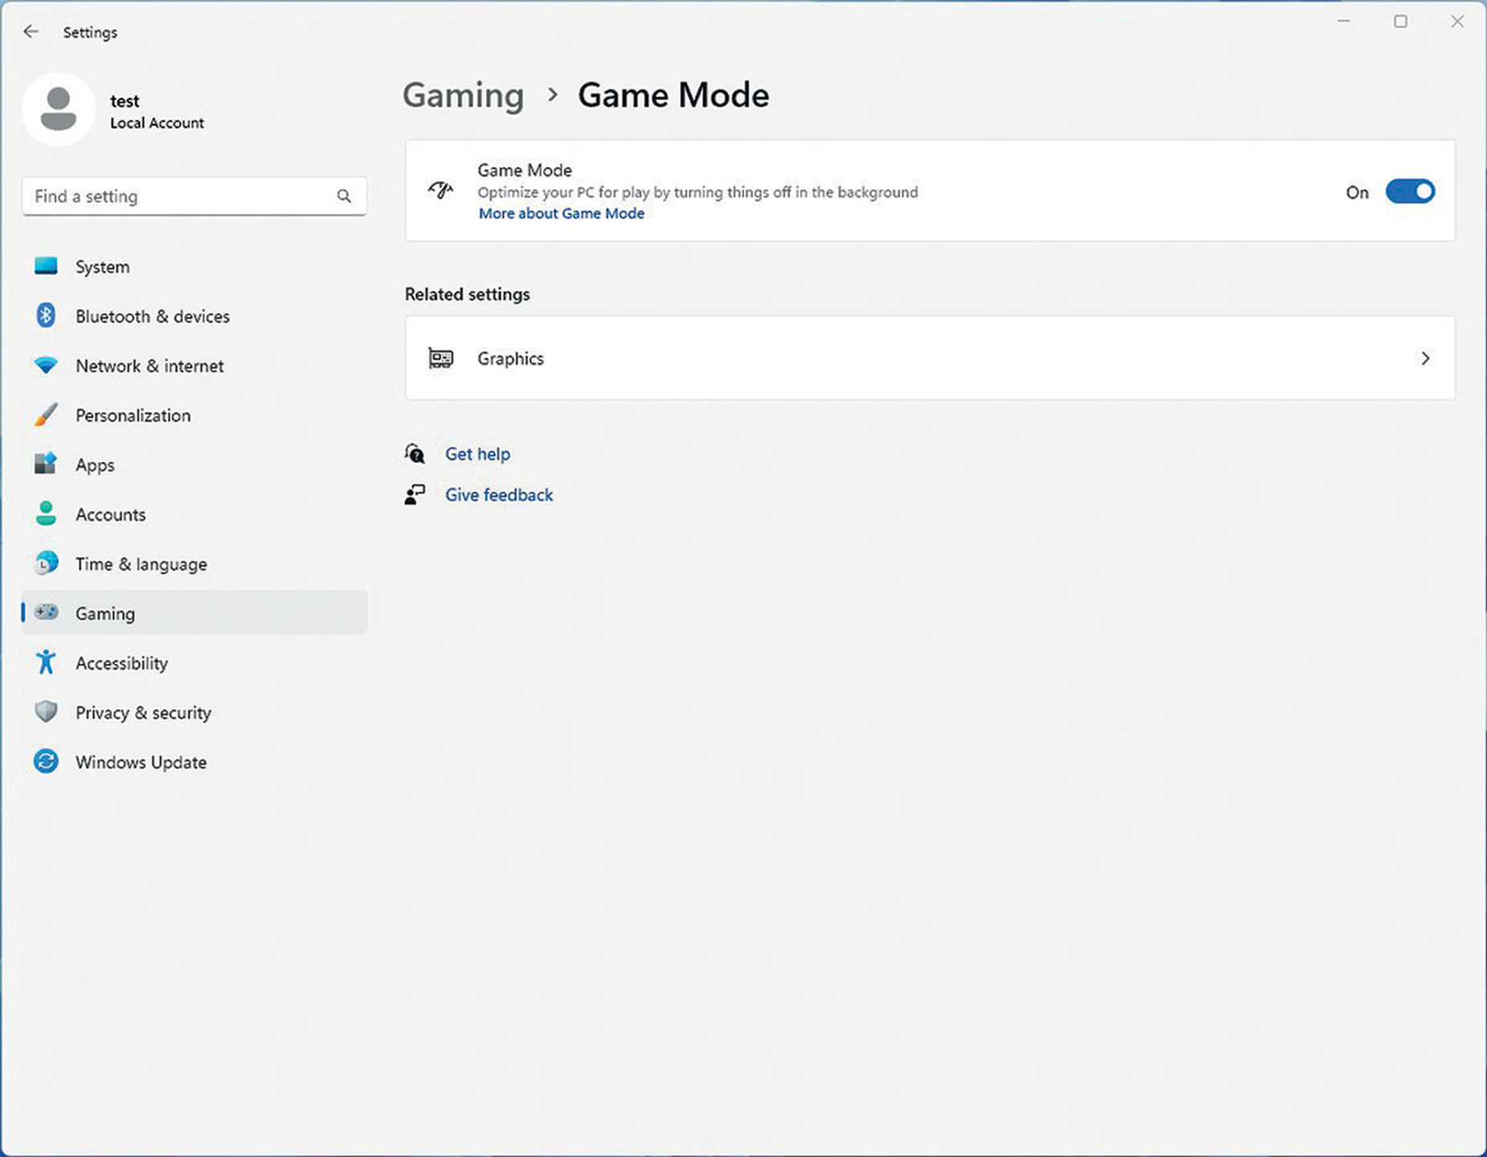This screenshot has height=1157, width=1487.
Task: Select Network & internet in sidebar
Action: (x=195, y=366)
